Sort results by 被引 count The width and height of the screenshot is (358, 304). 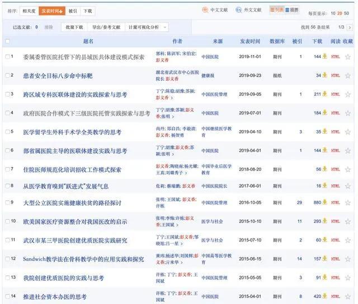tap(73, 11)
